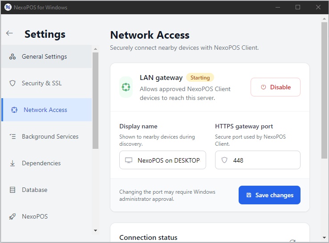Click the shield icon in the port field
The height and width of the screenshot is (243, 329).
pos(224,160)
